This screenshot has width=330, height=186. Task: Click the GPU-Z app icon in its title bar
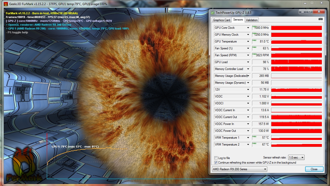point(212,12)
